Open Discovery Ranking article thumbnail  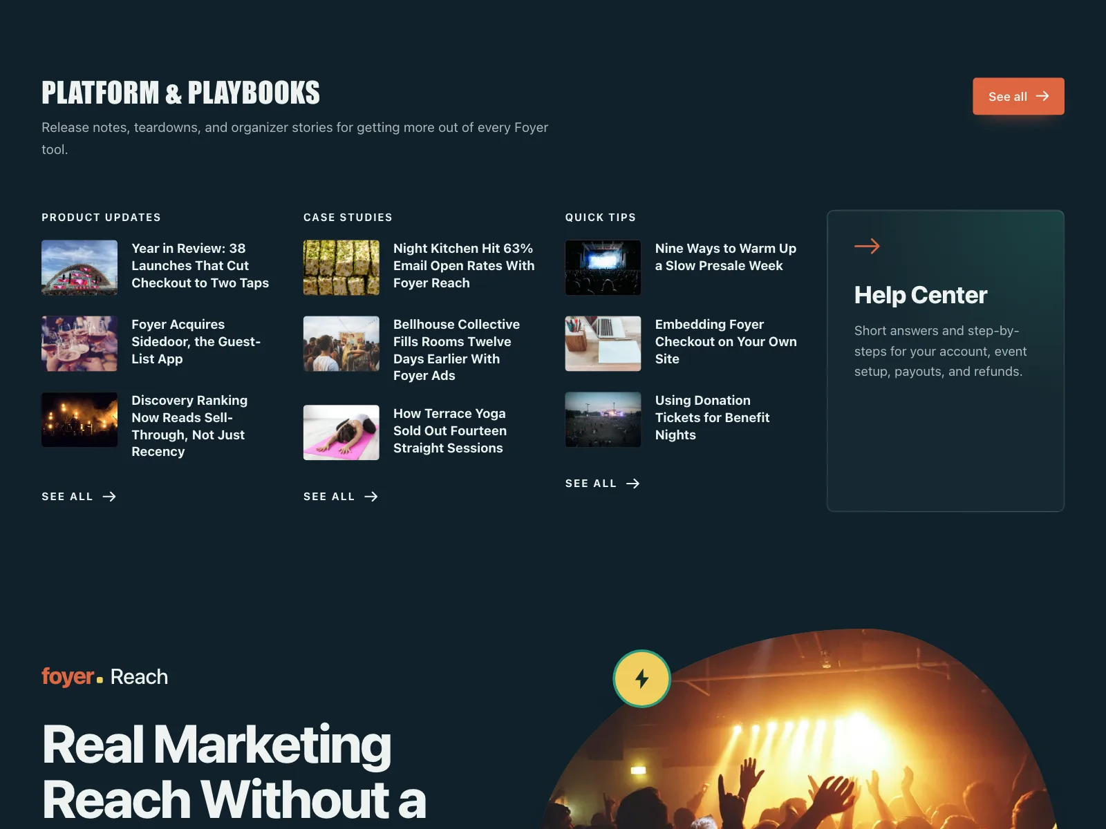[x=79, y=419]
